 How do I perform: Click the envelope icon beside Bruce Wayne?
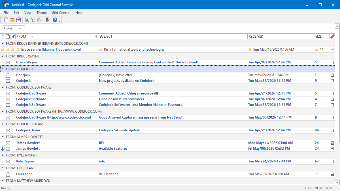8,62
